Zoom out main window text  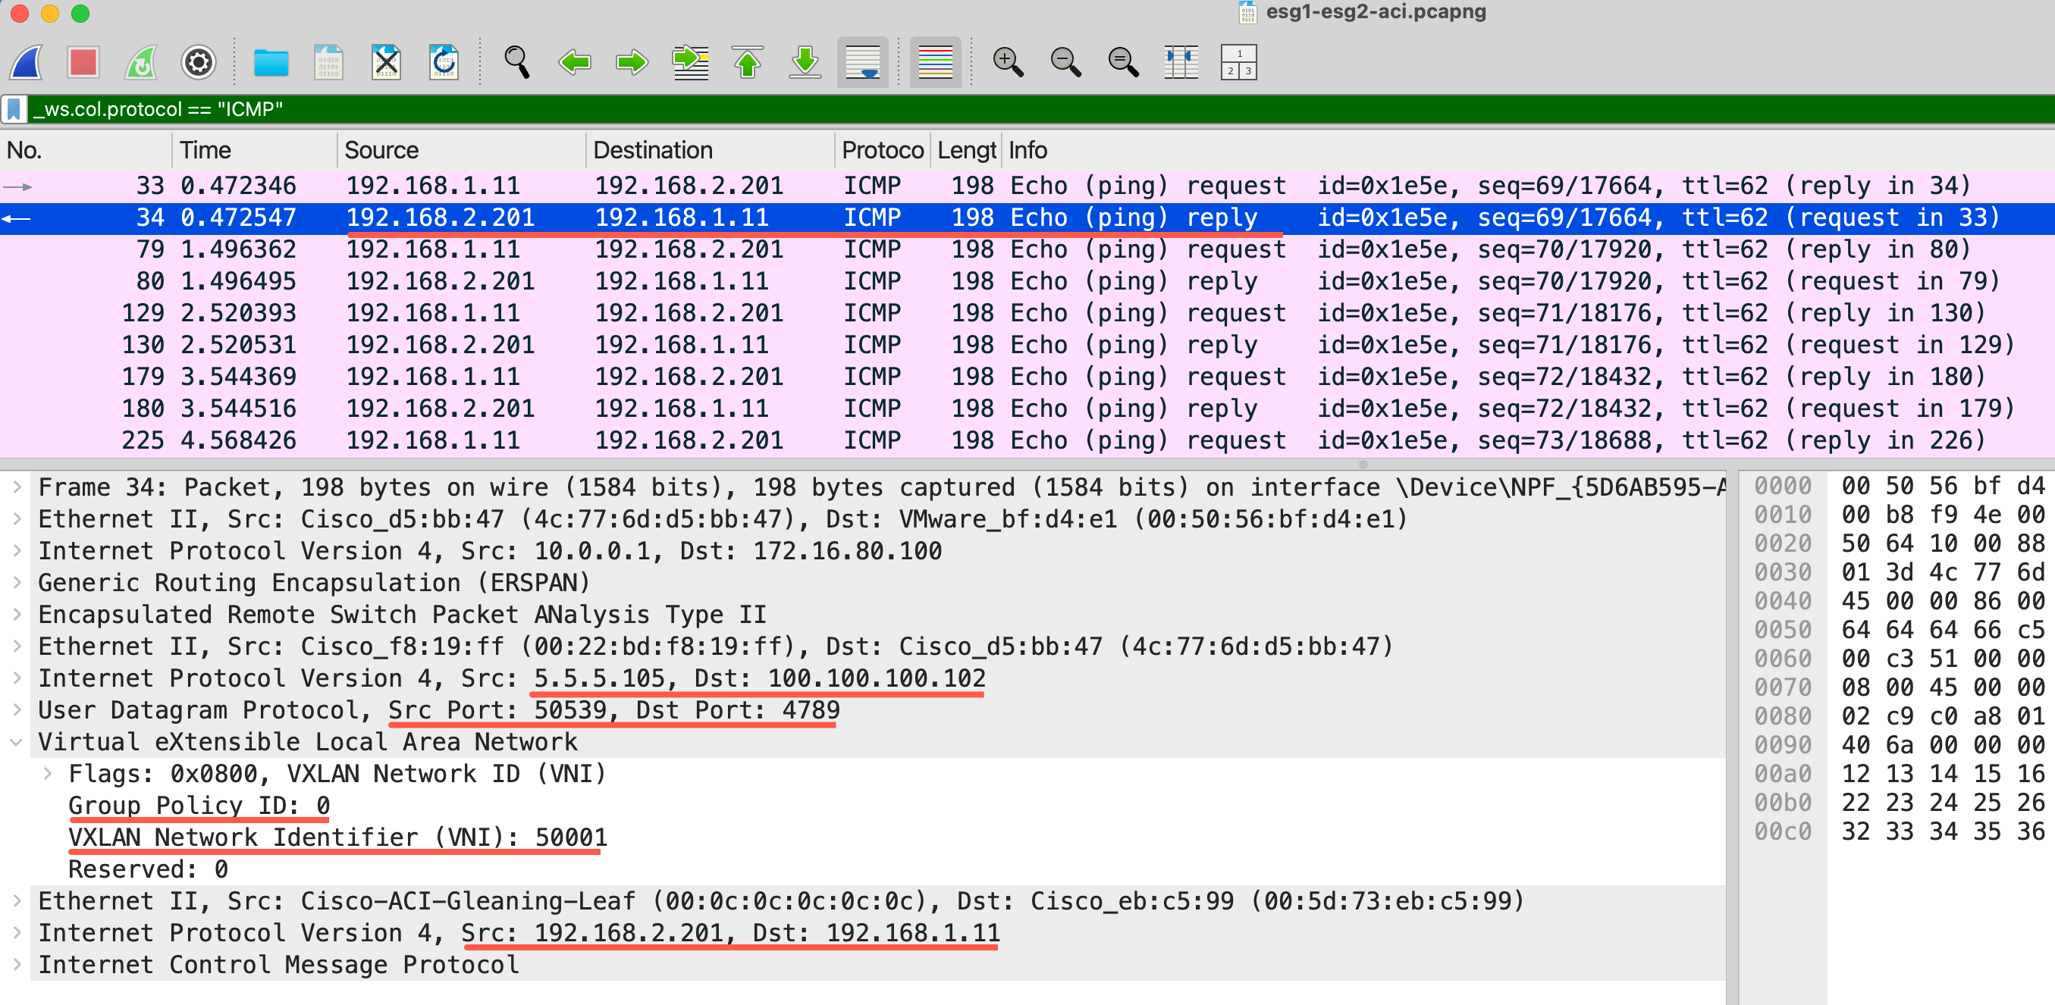(x=1065, y=62)
